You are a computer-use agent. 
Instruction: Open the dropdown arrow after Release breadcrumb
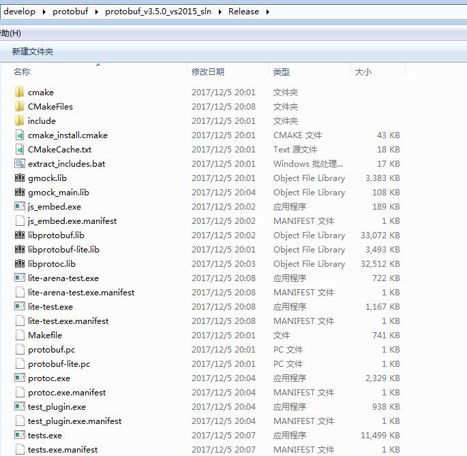(x=268, y=12)
